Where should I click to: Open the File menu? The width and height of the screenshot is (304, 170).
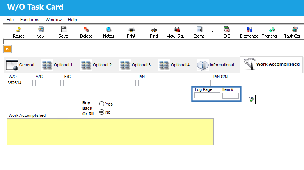(x=10, y=20)
